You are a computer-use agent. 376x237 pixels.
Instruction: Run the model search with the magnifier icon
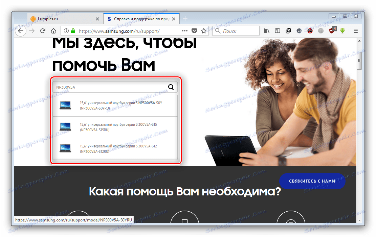171,87
